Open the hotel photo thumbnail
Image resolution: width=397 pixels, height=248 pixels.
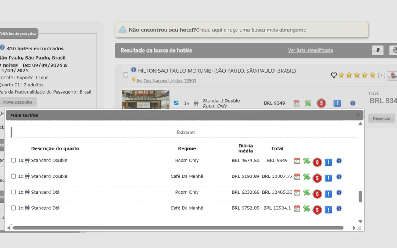point(146,100)
